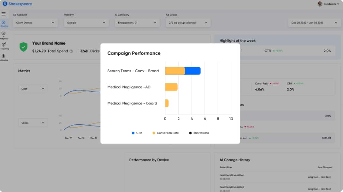343x192 pixels.
Task: Click the blue CTR bar for Search Terms
Action: [x=193, y=71]
